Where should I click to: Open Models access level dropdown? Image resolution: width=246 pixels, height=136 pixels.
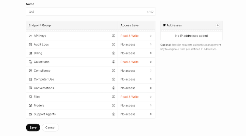click(x=136, y=106)
